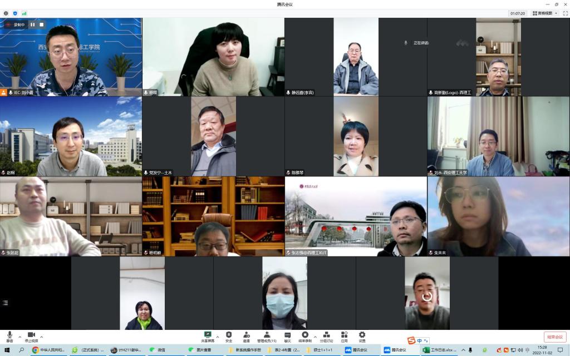The image size is (570, 356).
Task: Mute the microphone in the meeting toolbar
Action: coord(9,336)
